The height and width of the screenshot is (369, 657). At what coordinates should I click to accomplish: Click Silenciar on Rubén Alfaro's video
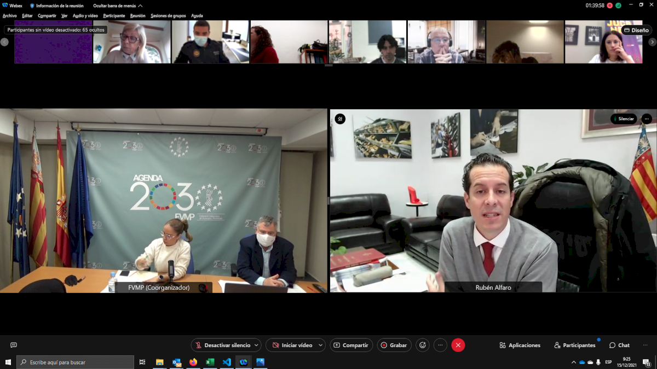tap(624, 119)
